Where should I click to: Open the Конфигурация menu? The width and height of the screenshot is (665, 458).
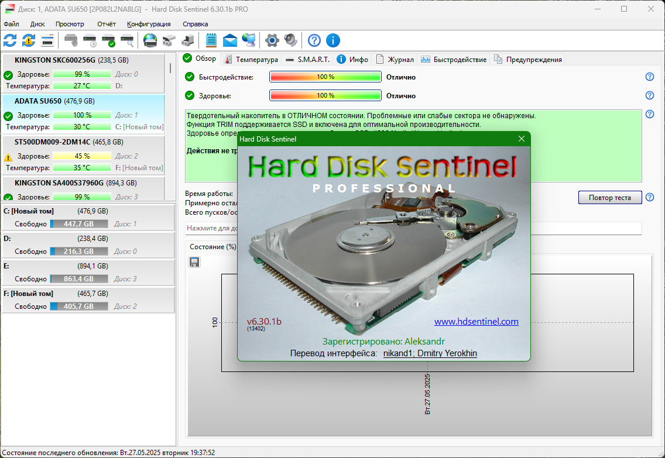(149, 24)
